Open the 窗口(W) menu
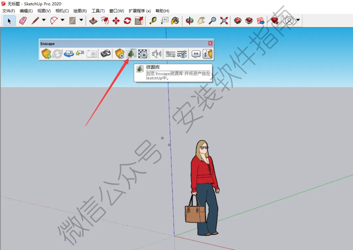Screen dimensions: 353x250 click(116, 11)
